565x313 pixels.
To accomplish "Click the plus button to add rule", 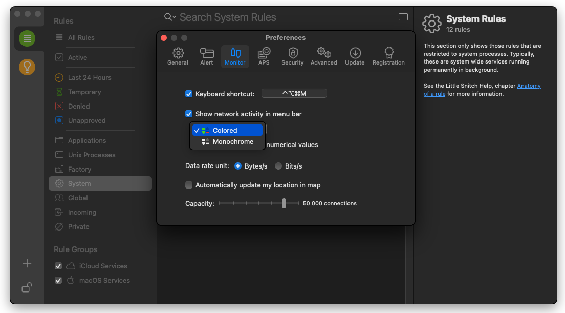I will [x=27, y=263].
